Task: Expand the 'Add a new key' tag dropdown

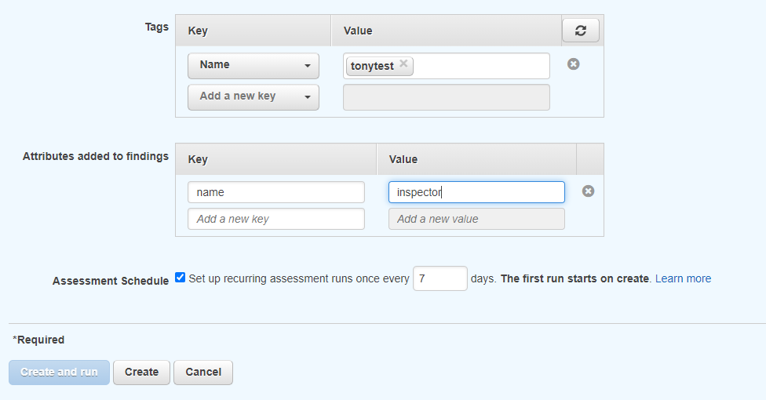Action: point(253,97)
